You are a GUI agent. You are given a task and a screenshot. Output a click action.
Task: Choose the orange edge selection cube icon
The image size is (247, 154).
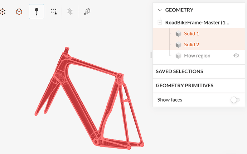tap(19, 12)
